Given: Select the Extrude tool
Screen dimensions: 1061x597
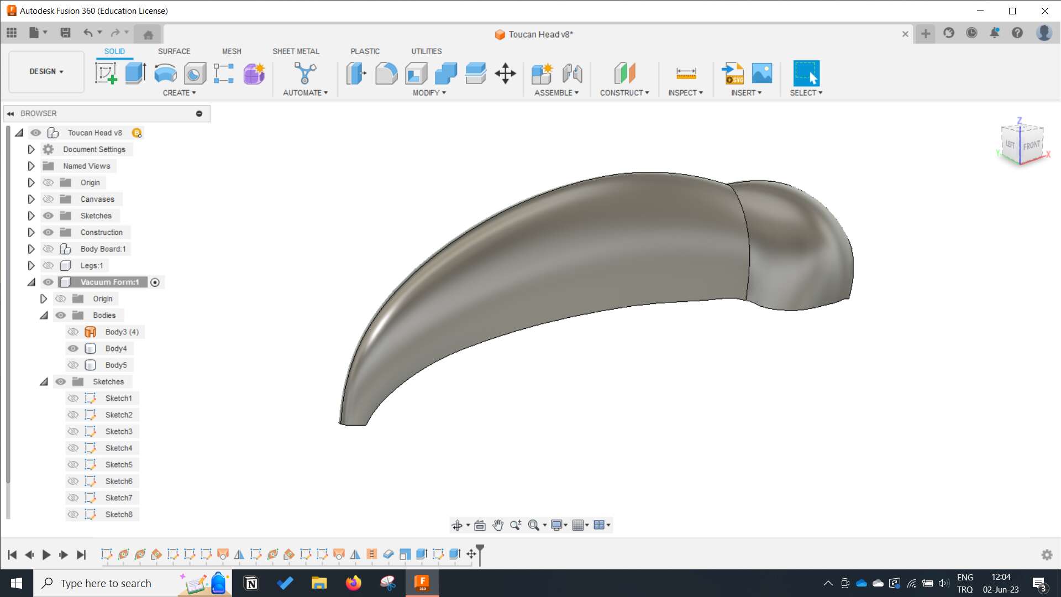Looking at the screenshot, I should (135, 73).
